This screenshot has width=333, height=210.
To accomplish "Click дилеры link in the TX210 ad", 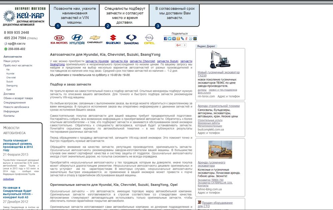I will click(x=202, y=90).
